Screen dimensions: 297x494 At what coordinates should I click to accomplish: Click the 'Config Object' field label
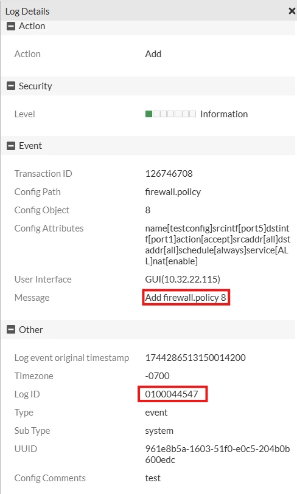41,210
